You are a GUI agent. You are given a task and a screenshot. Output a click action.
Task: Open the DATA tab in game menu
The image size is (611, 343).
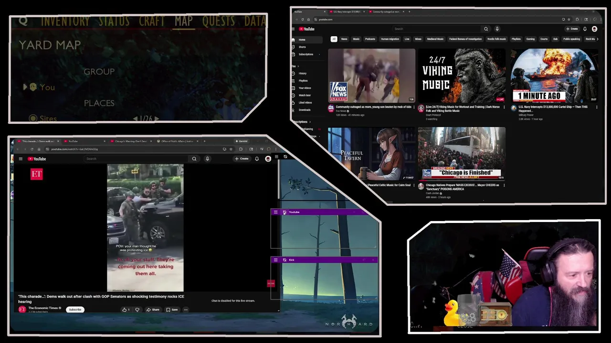(x=255, y=21)
